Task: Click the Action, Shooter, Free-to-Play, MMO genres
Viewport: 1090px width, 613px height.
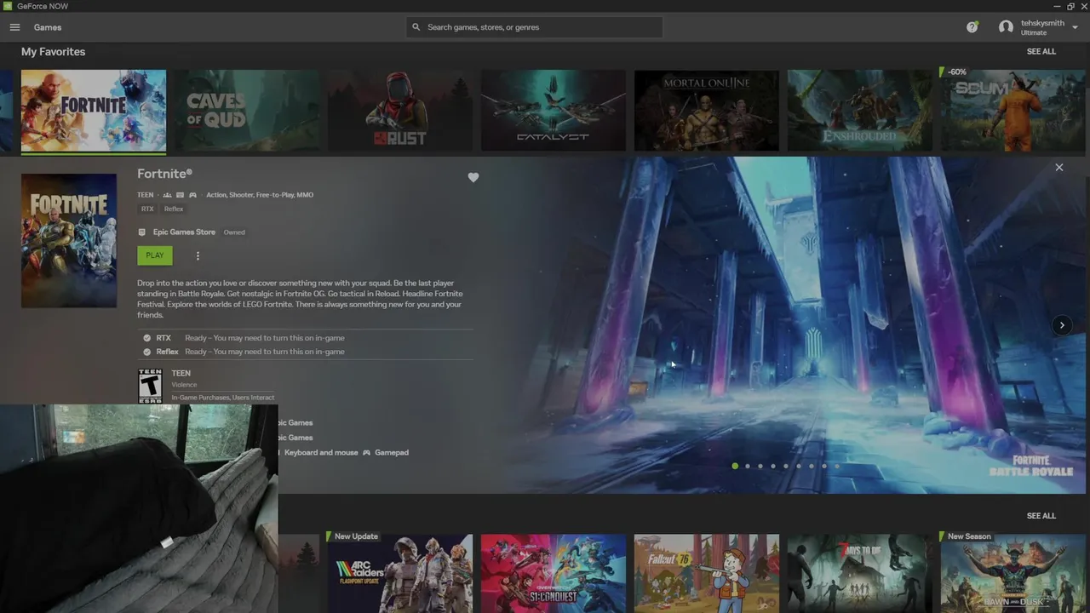Action: pyautogui.click(x=260, y=195)
